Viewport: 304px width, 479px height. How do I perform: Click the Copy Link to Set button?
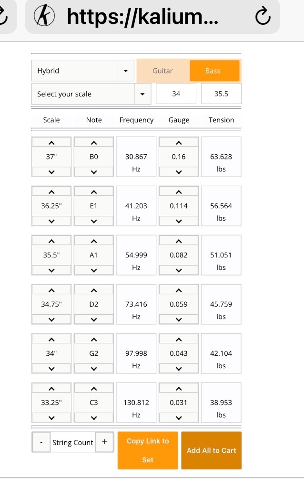click(148, 450)
